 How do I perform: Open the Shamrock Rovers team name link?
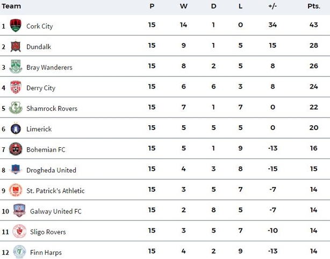(x=52, y=109)
